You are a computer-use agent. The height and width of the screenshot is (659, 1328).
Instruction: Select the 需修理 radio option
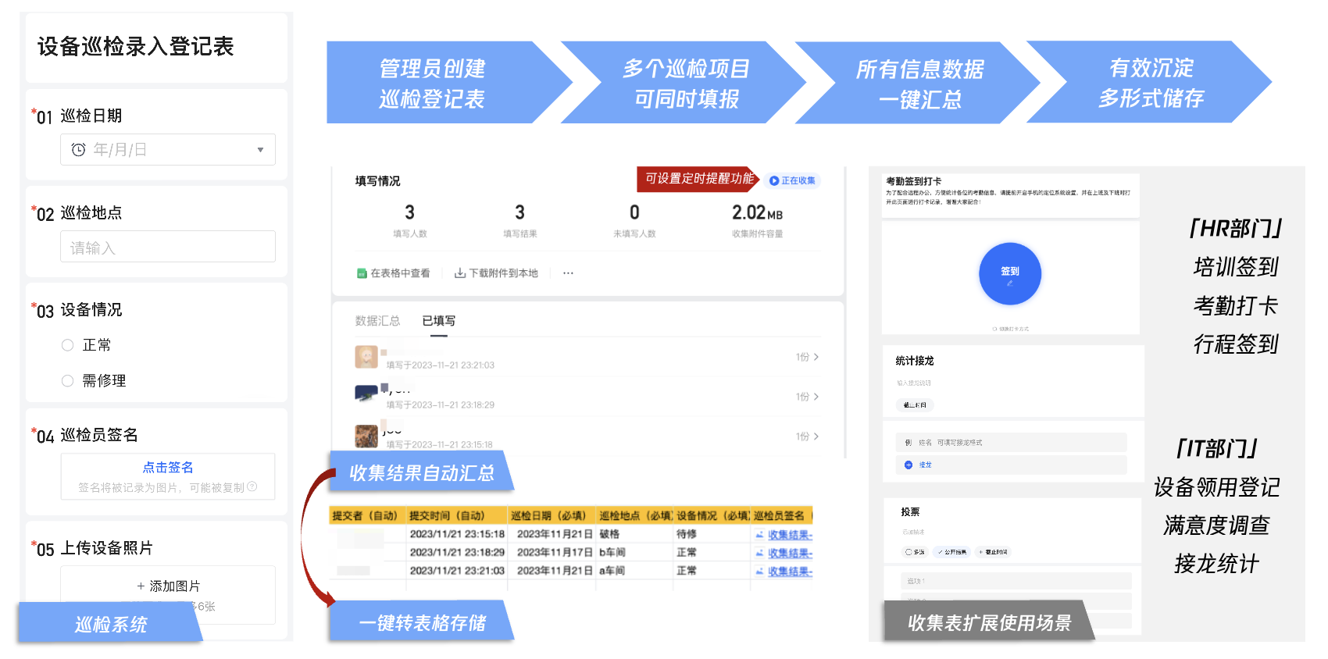click(68, 381)
